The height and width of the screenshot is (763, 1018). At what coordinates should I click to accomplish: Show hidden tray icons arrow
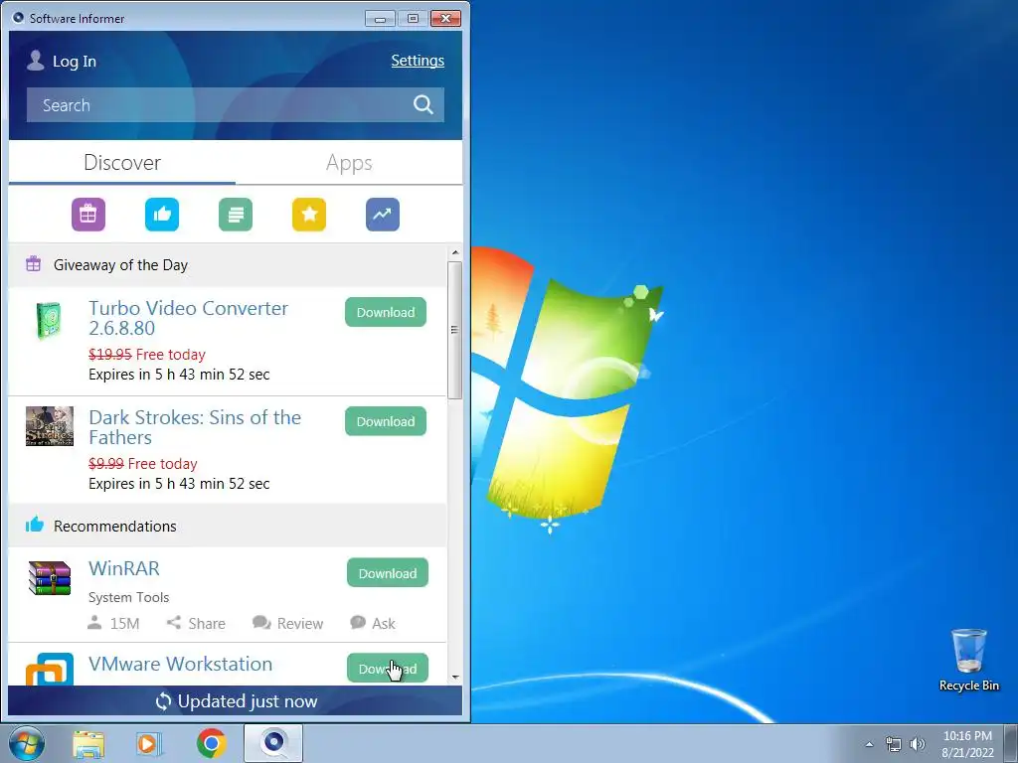869,744
